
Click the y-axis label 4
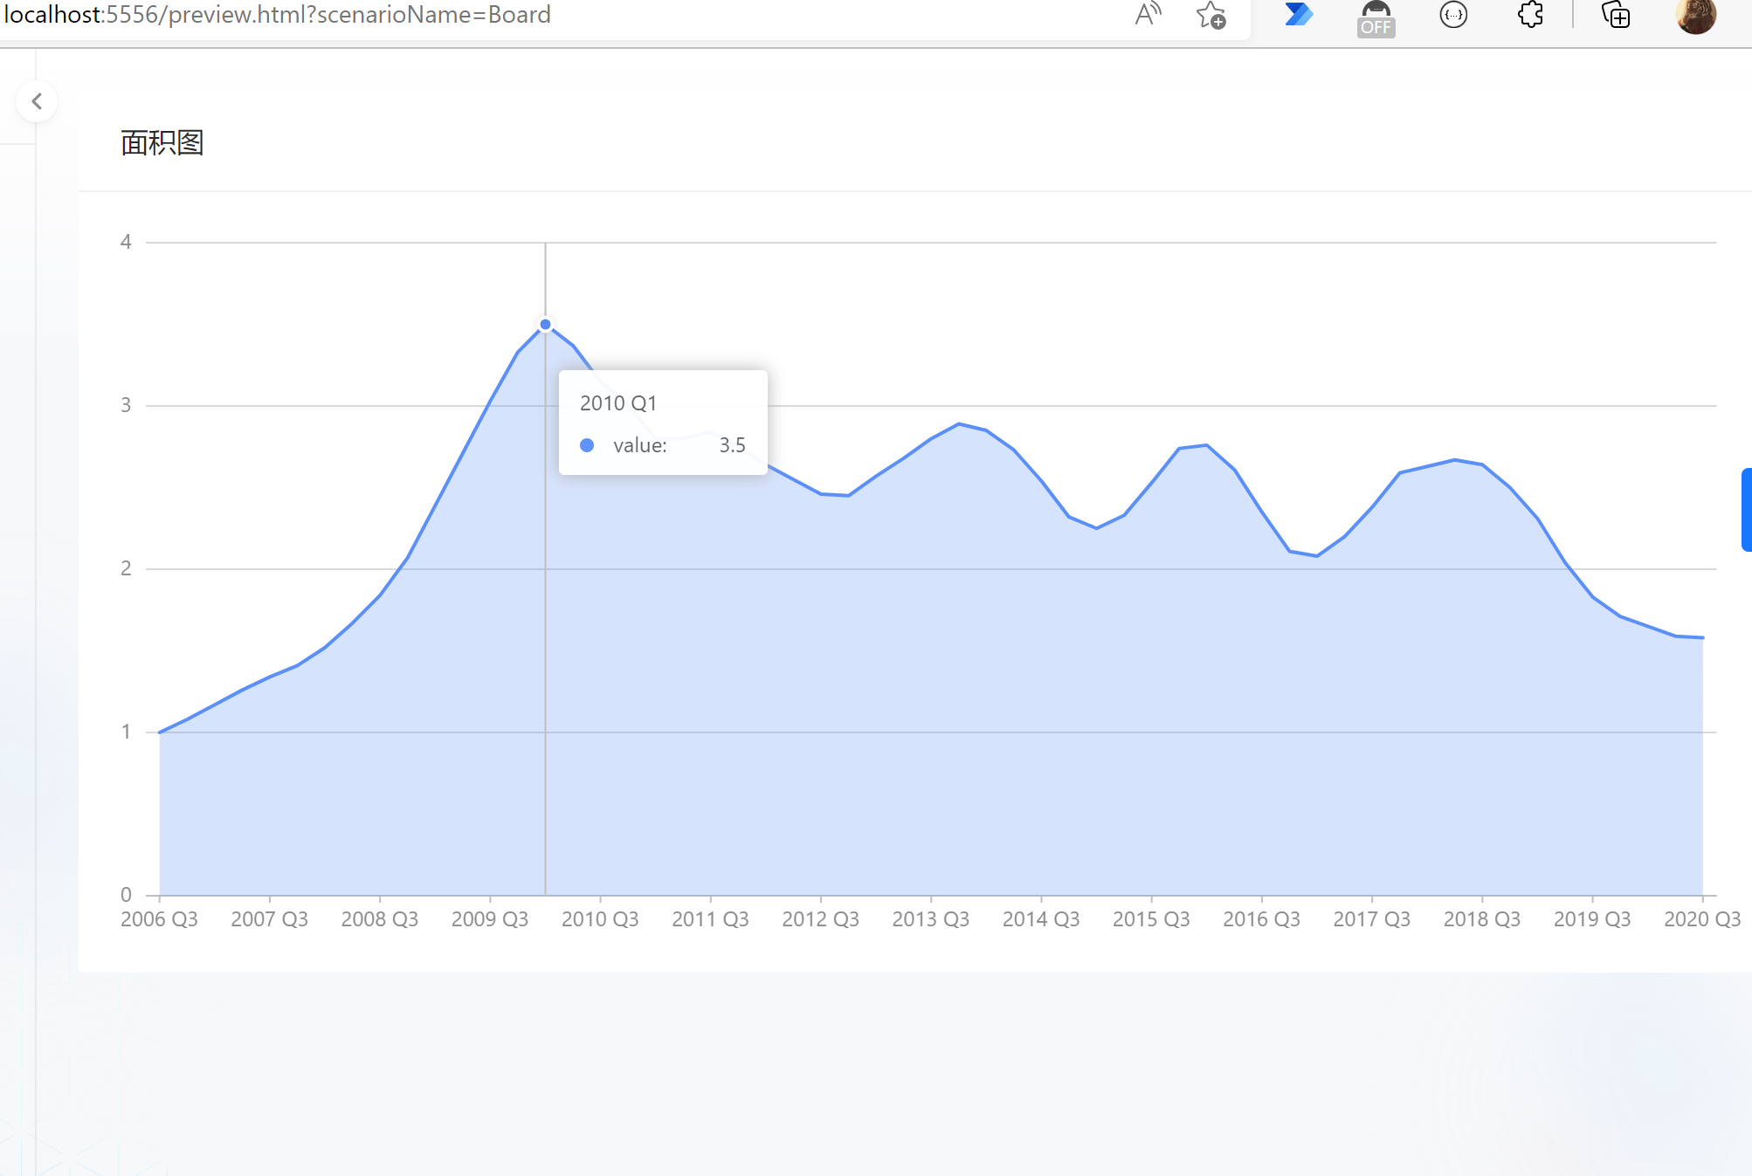coord(126,242)
